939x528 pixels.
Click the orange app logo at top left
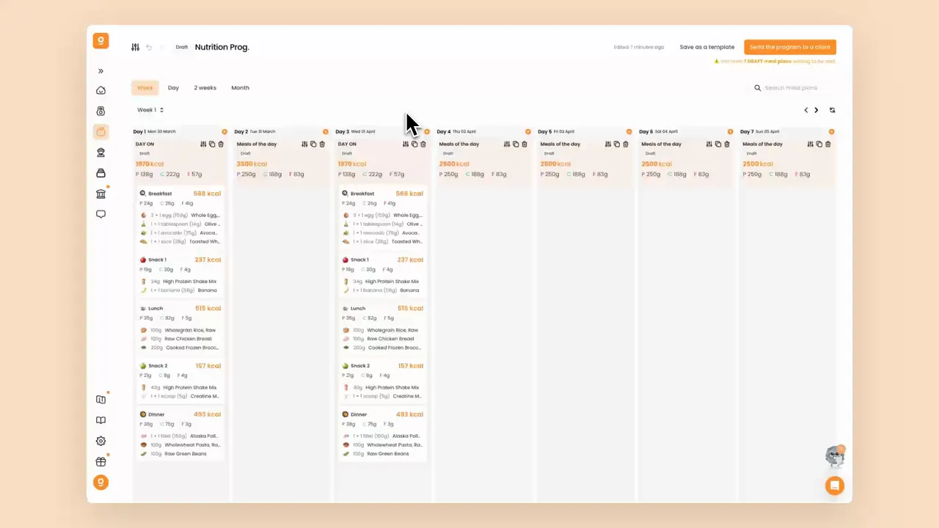pyautogui.click(x=101, y=40)
